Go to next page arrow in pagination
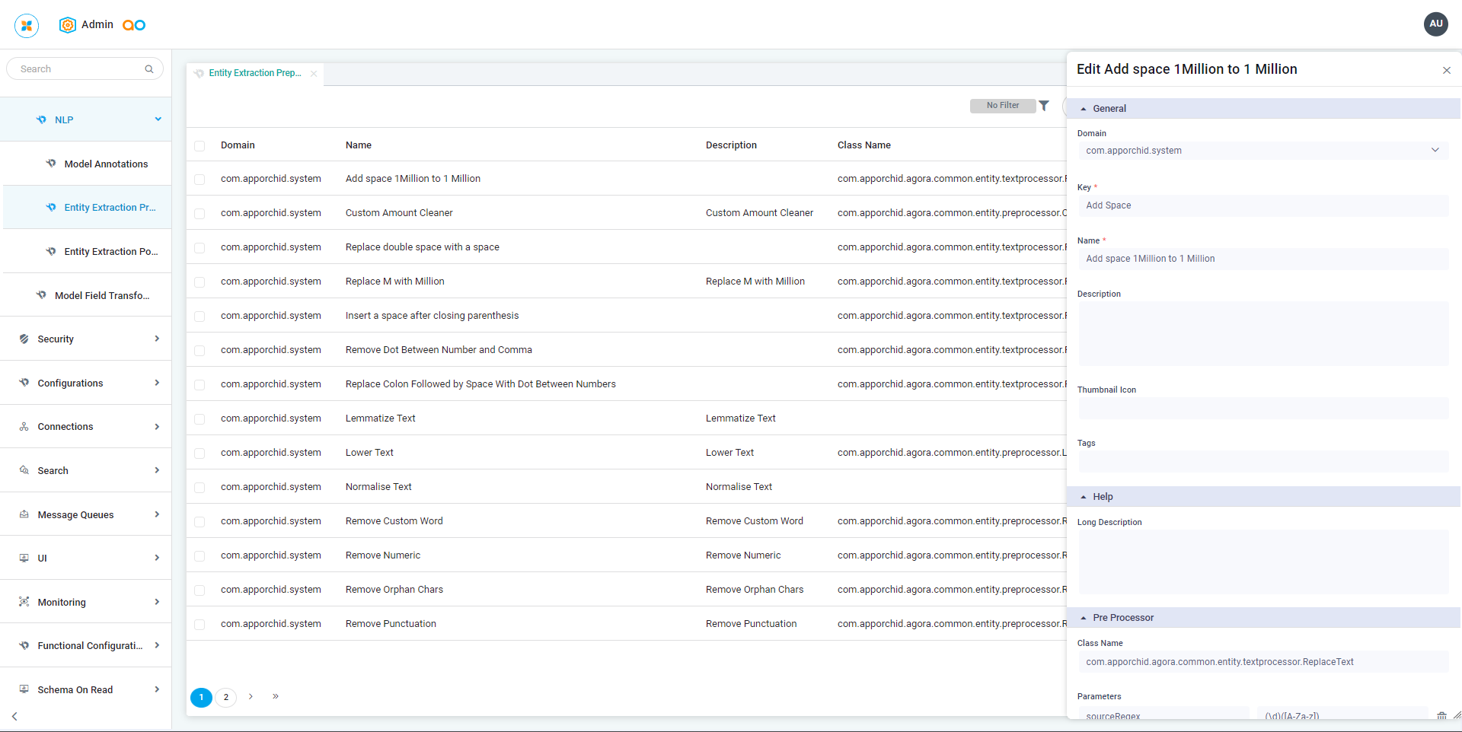Viewport: 1462px width, 732px height. tap(251, 696)
